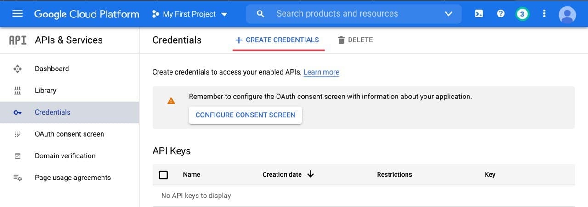Viewport: 588px width, 207px height.
Task: Click the Credentials page title
Action: click(x=177, y=40)
